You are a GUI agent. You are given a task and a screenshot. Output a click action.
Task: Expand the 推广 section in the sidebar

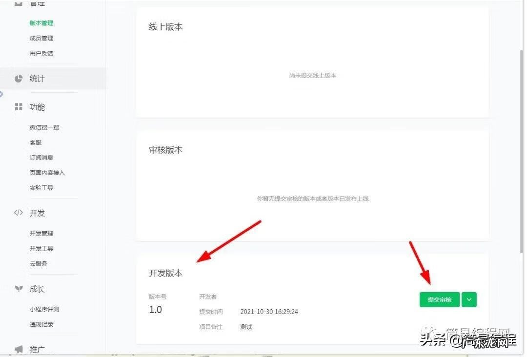point(37,349)
